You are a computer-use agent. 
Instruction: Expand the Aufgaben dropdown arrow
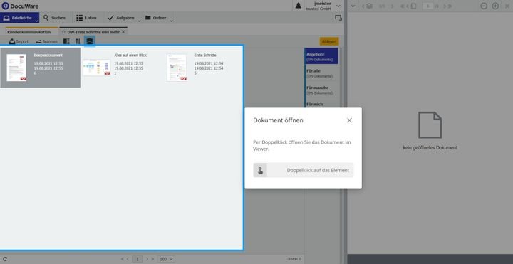(139, 21)
